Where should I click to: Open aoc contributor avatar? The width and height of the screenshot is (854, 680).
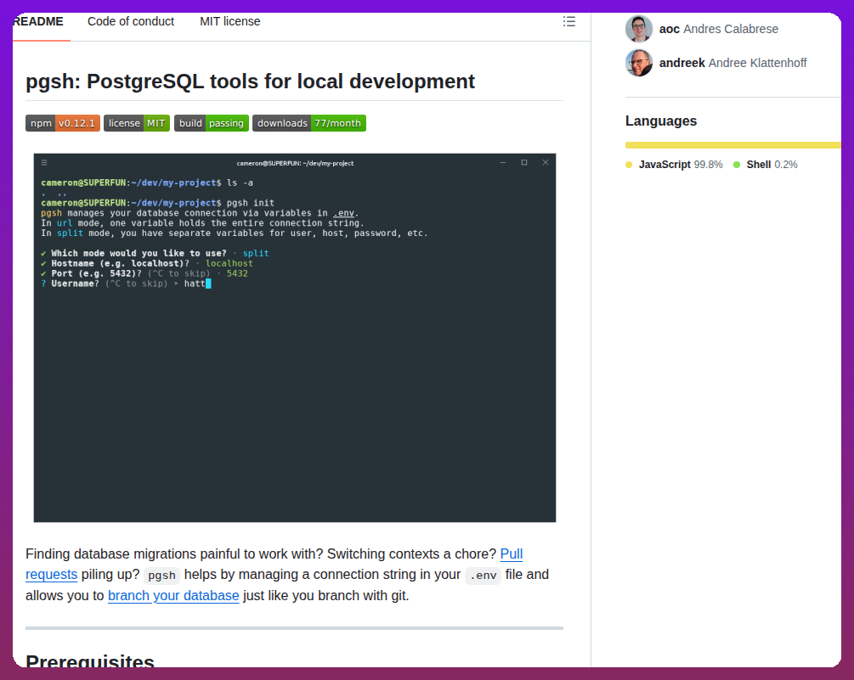tap(639, 29)
